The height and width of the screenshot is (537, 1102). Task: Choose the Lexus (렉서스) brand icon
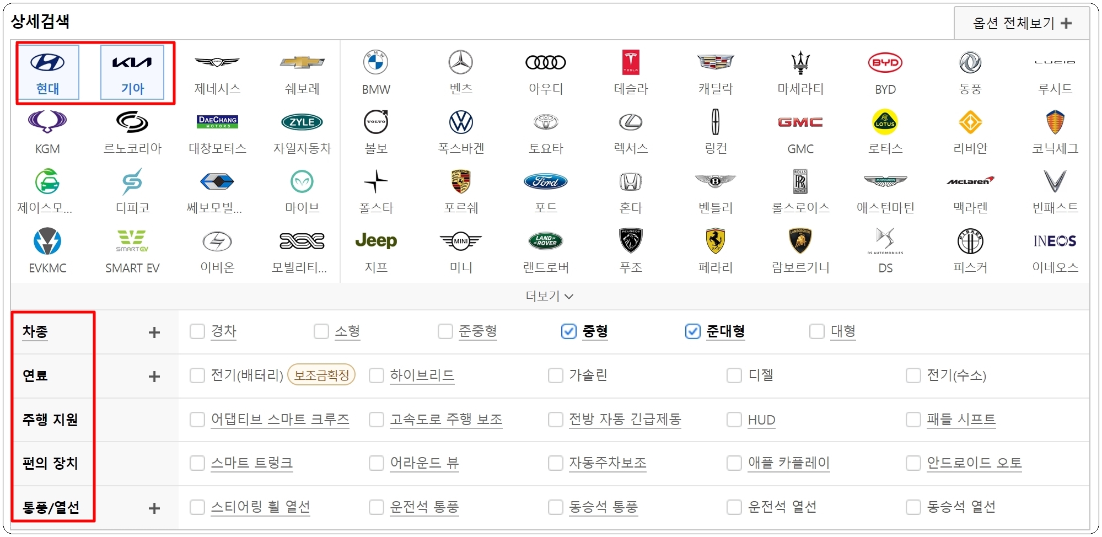click(x=631, y=122)
